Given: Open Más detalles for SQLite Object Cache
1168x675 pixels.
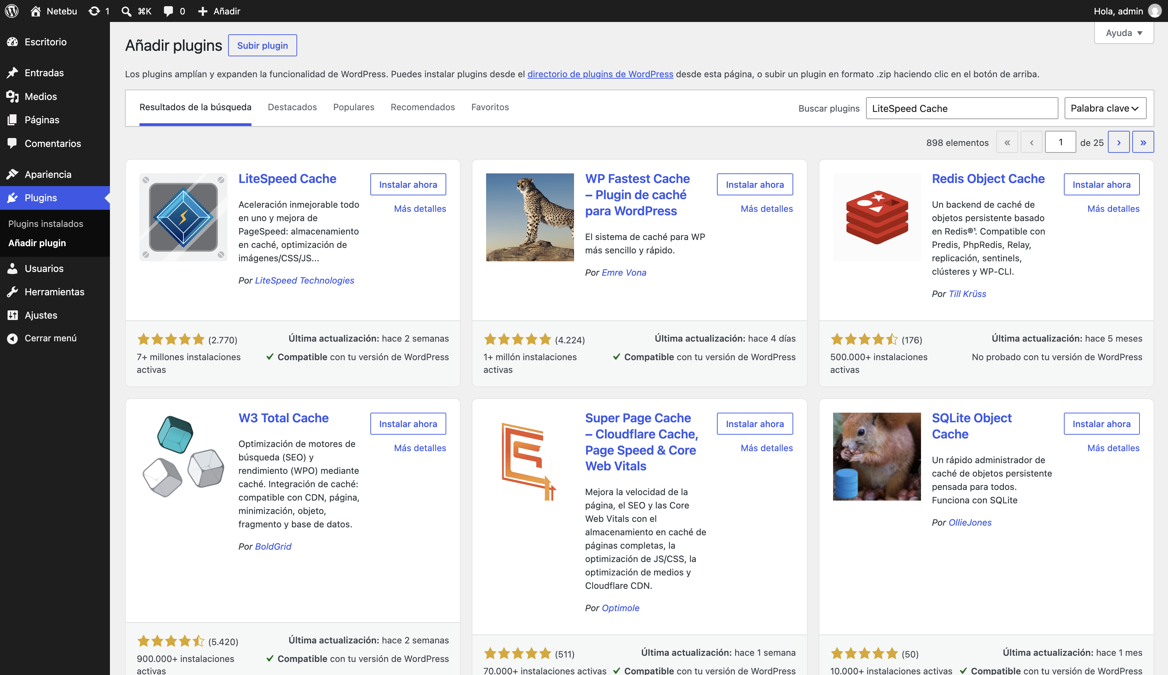Looking at the screenshot, I should pyautogui.click(x=1113, y=448).
